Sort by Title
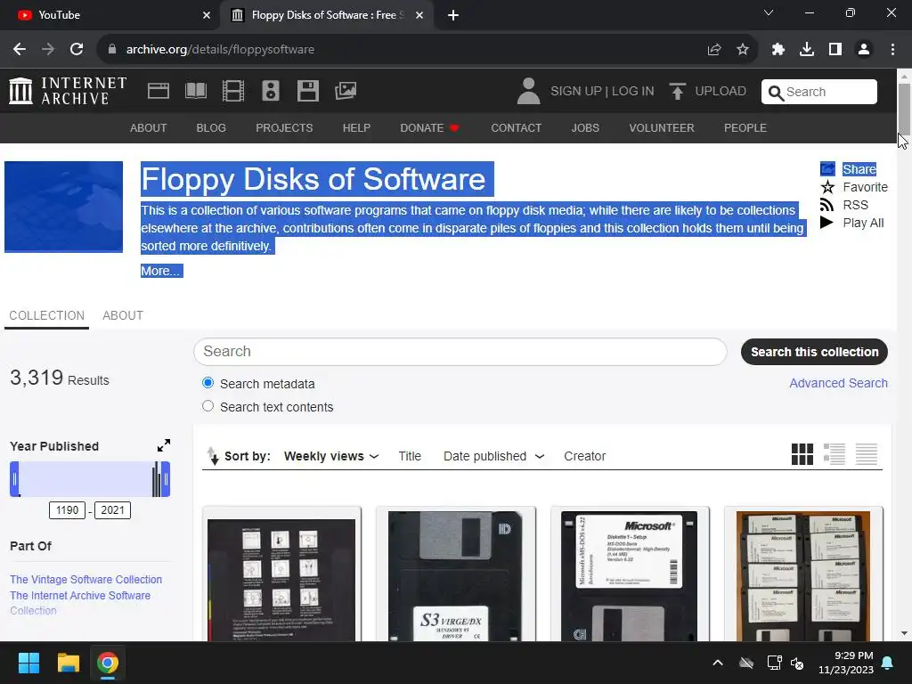 (x=410, y=456)
